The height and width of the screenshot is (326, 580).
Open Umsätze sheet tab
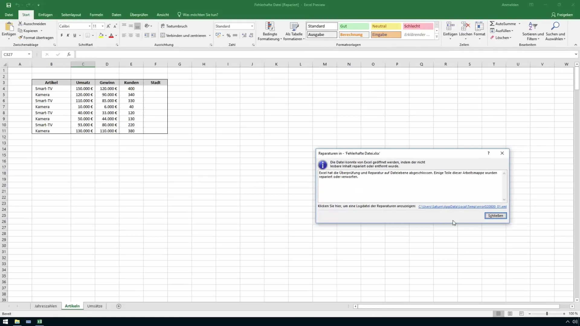click(95, 306)
